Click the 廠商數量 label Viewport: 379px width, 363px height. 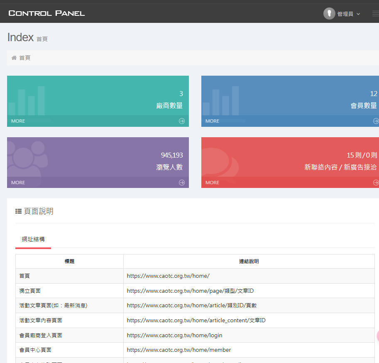[x=169, y=106]
